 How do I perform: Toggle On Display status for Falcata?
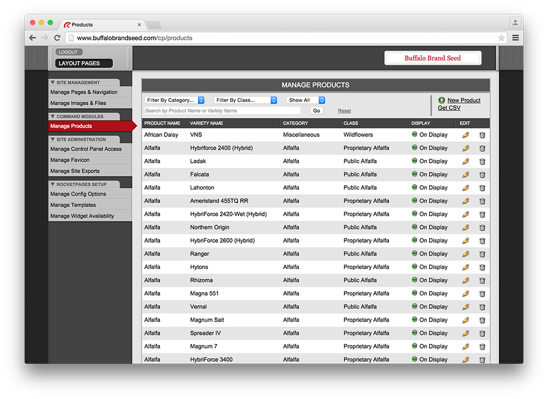pyautogui.click(x=415, y=174)
